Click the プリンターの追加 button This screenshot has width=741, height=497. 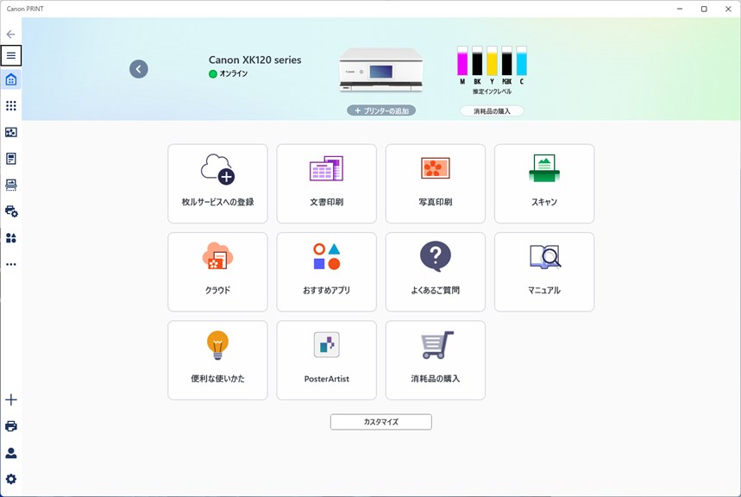click(x=381, y=110)
